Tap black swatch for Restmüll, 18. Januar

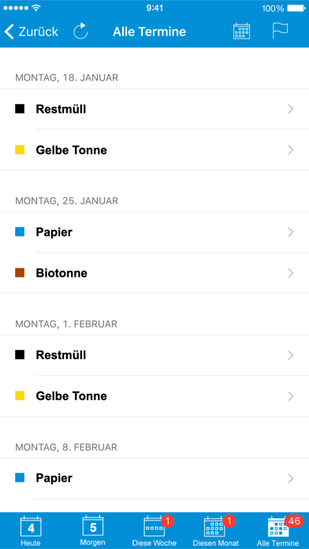20,109
